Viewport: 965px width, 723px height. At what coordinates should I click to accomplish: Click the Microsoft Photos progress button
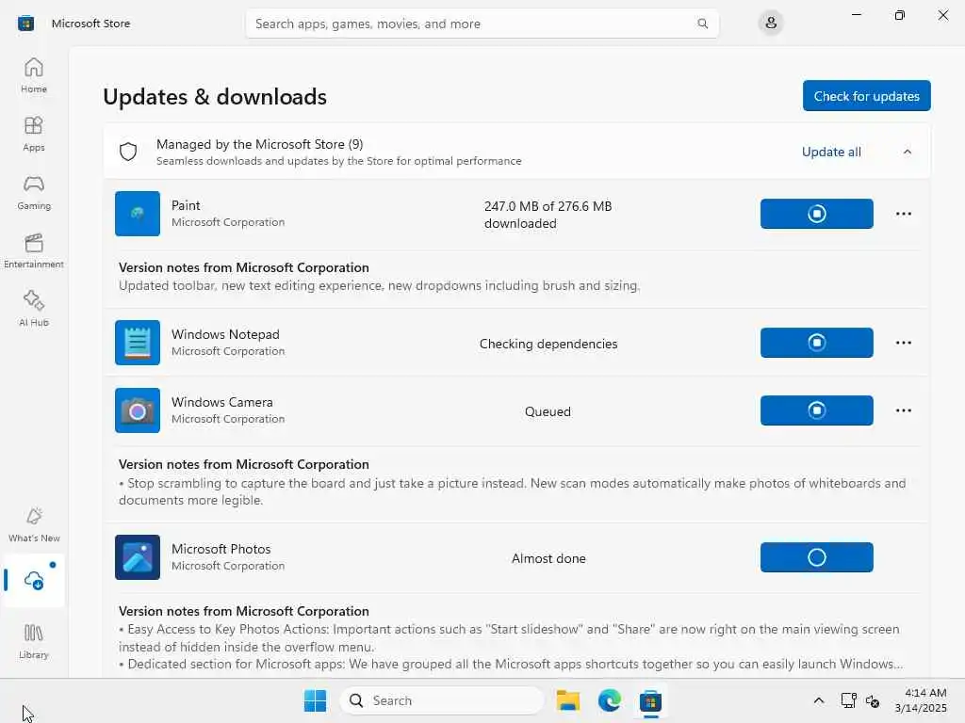[817, 557]
